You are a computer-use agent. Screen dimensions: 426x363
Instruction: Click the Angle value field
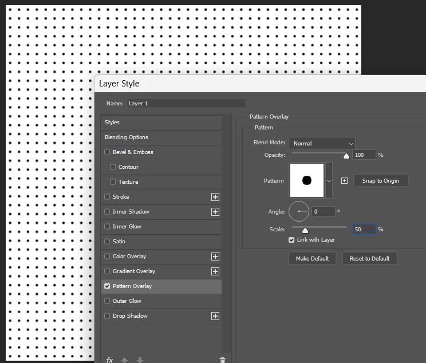point(323,211)
